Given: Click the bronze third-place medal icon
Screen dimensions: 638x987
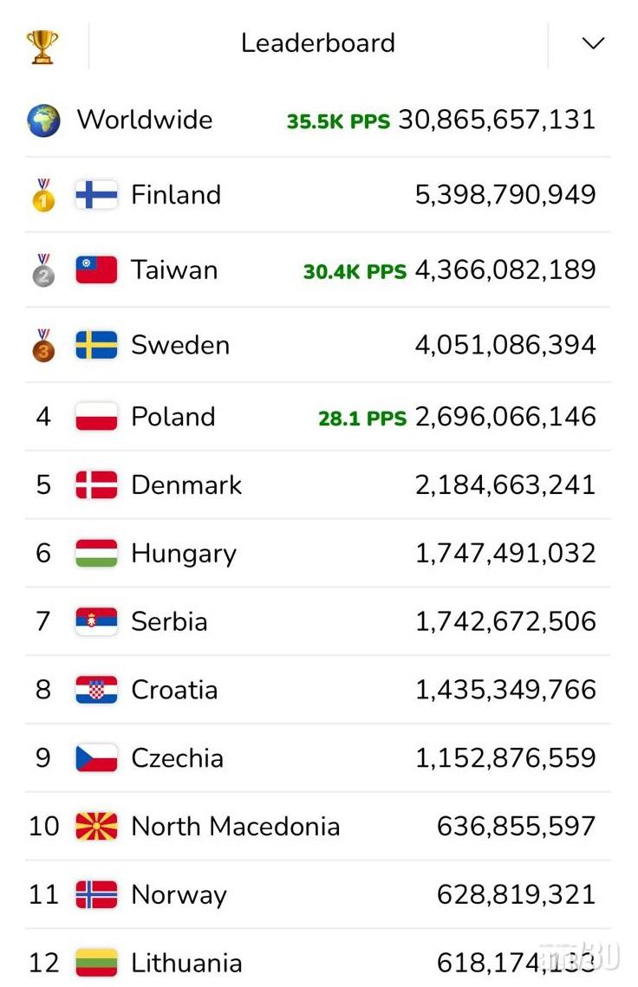Looking at the screenshot, I should point(43,346).
